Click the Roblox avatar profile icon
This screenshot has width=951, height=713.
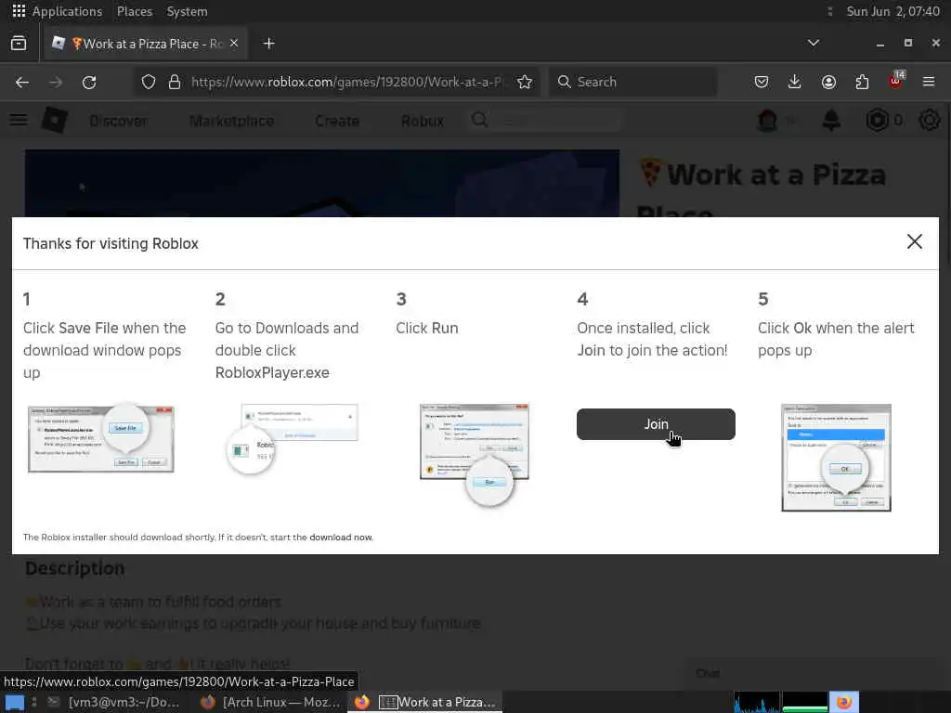(x=768, y=120)
